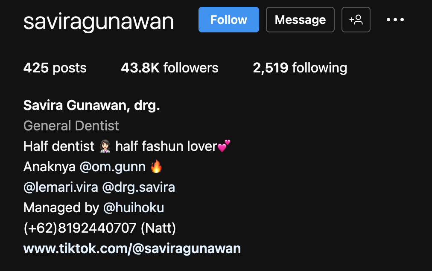Image resolution: width=432 pixels, height=271 pixels.
Task: Click the two pink hearts emoji
Action: pos(224,146)
